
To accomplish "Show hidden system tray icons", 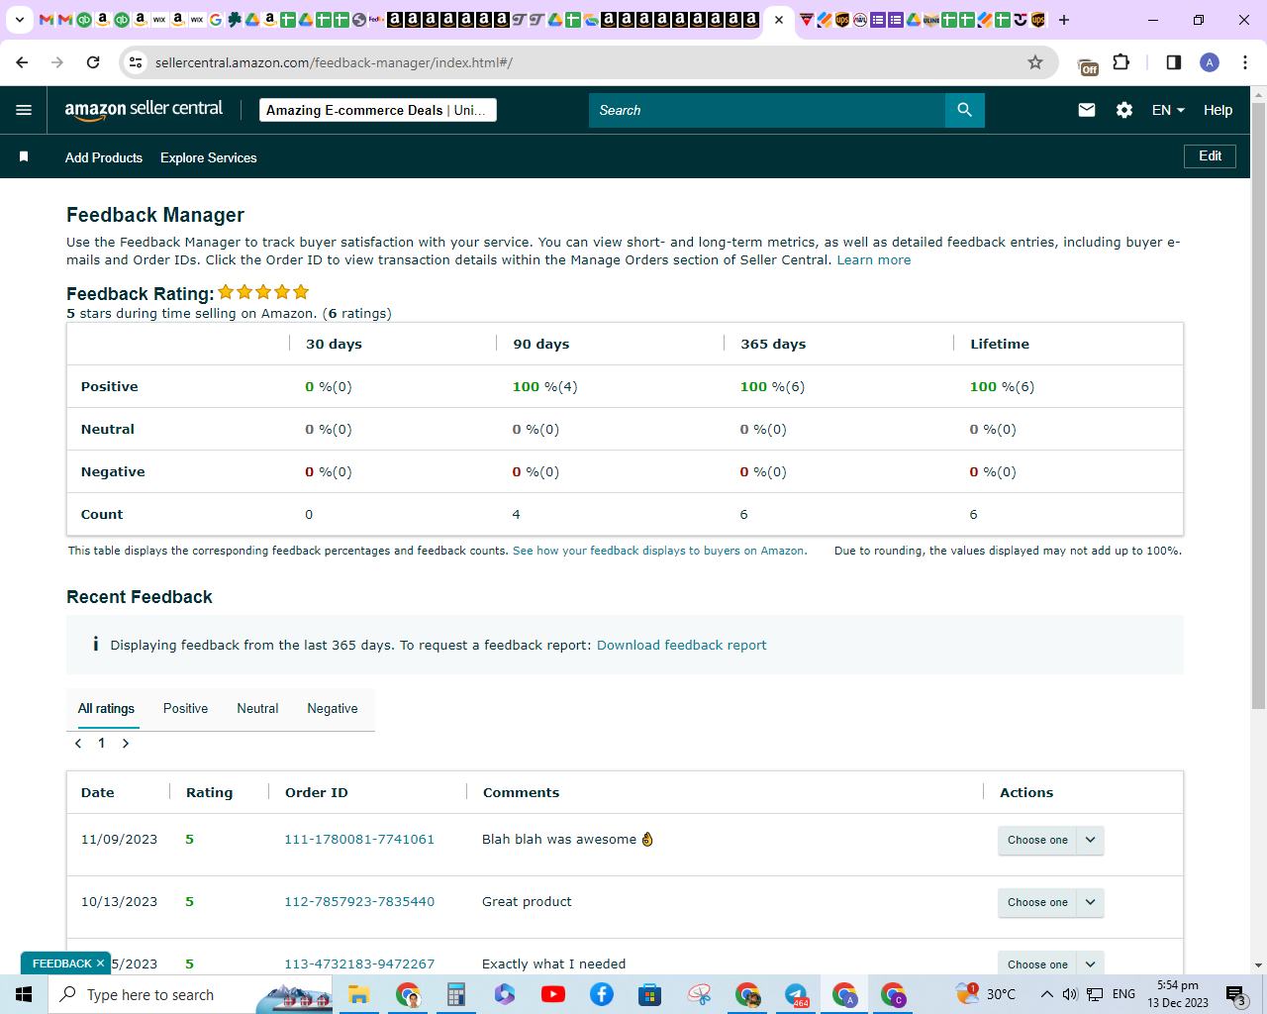I will tap(1046, 994).
